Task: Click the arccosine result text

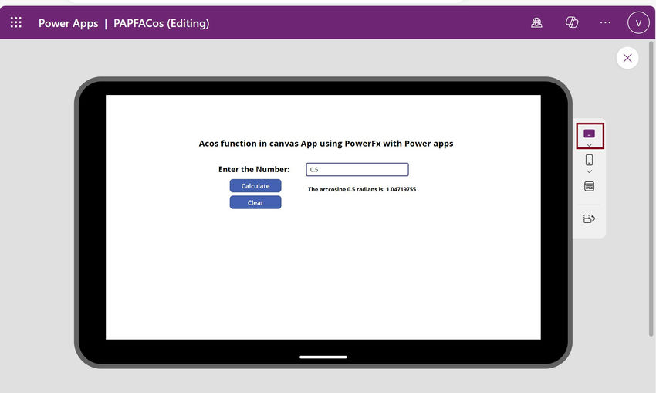Action: pyautogui.click(x=362, y=189)
